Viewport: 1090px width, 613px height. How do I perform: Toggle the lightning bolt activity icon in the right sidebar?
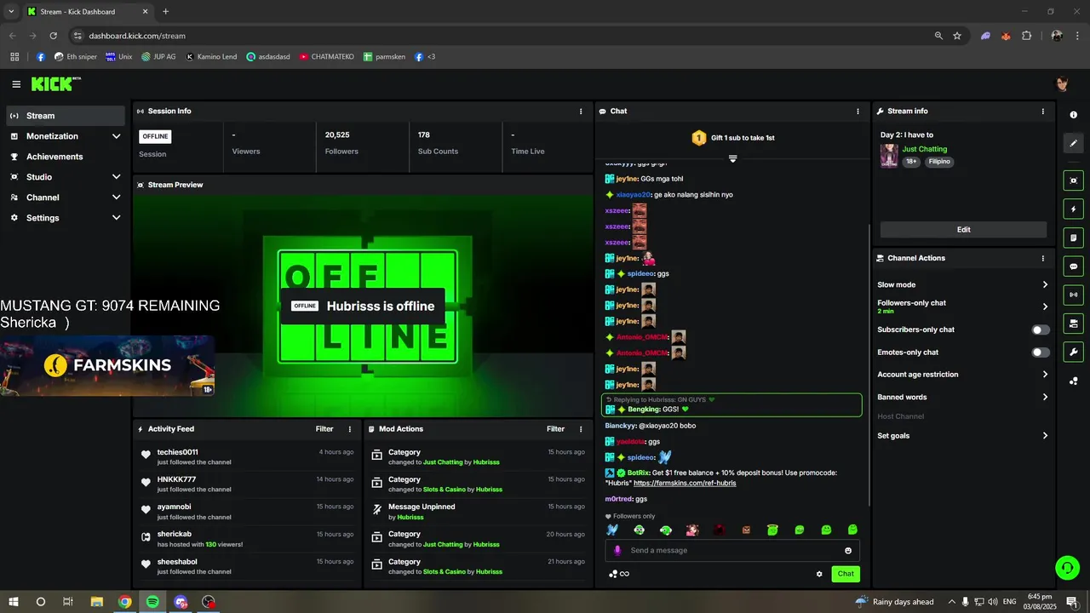click(1073, 209)
